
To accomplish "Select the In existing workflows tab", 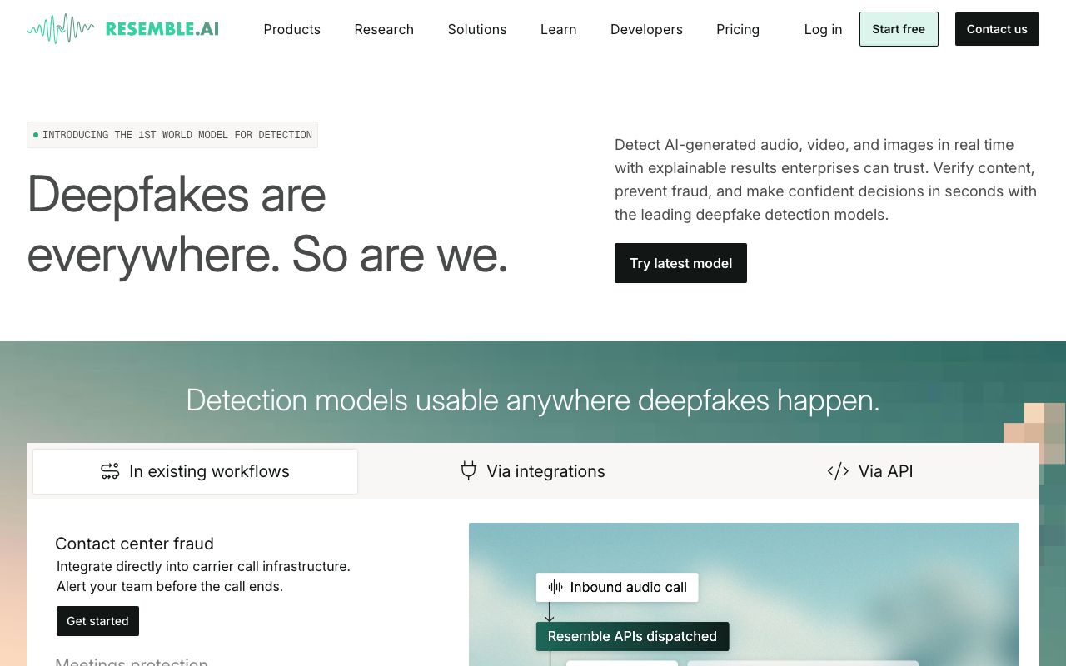I will (196, 471).
